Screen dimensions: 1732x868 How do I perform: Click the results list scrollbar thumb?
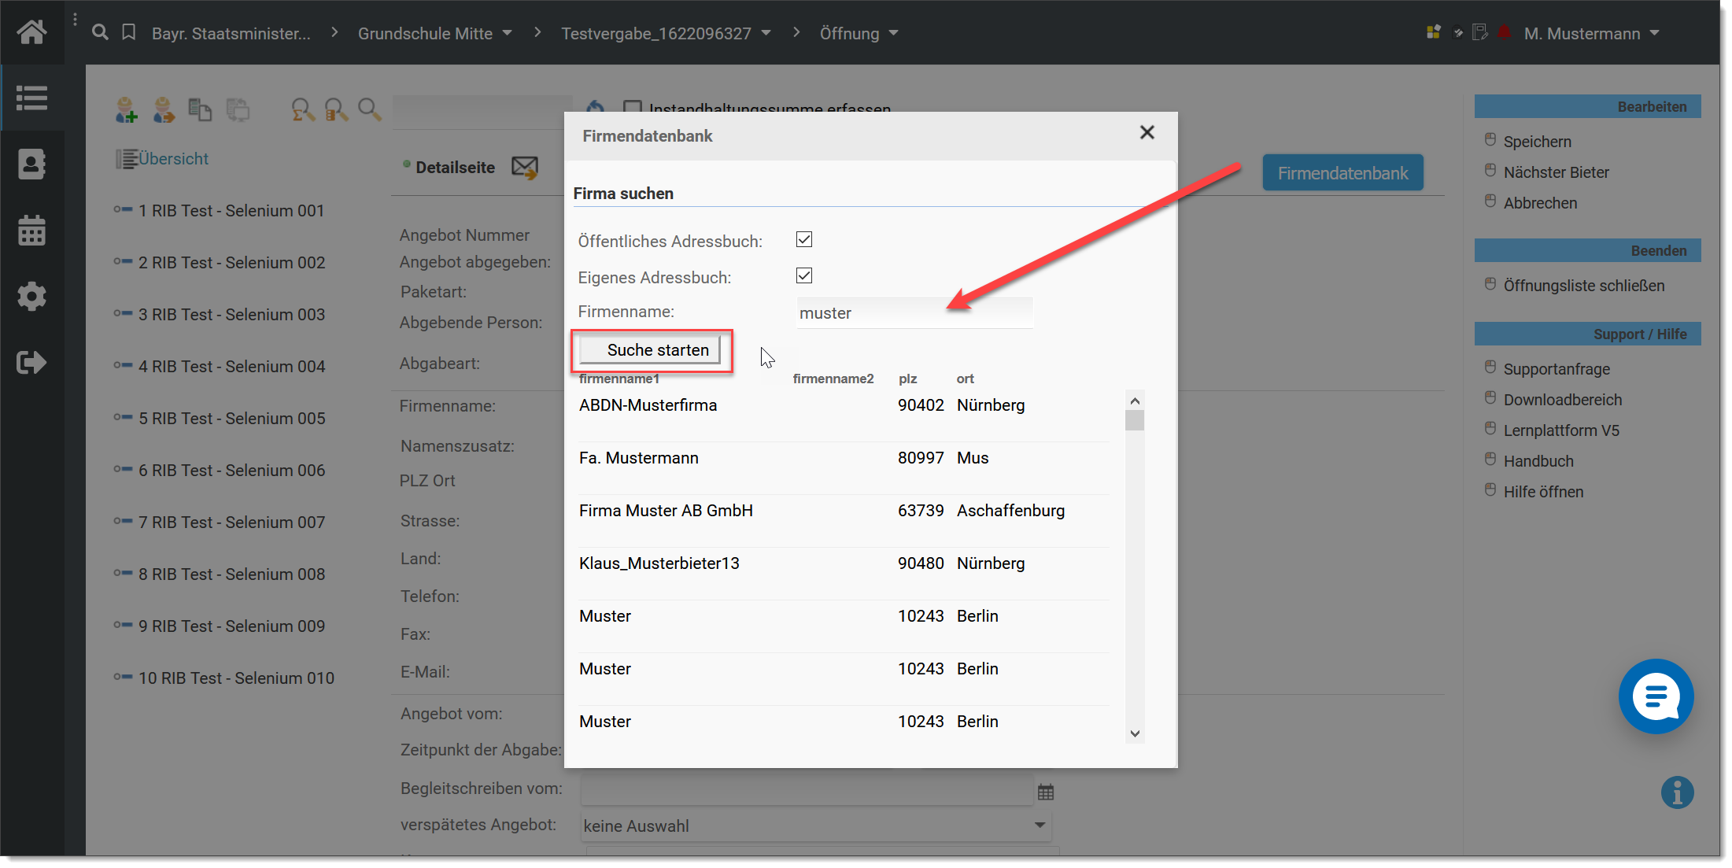1135,421
